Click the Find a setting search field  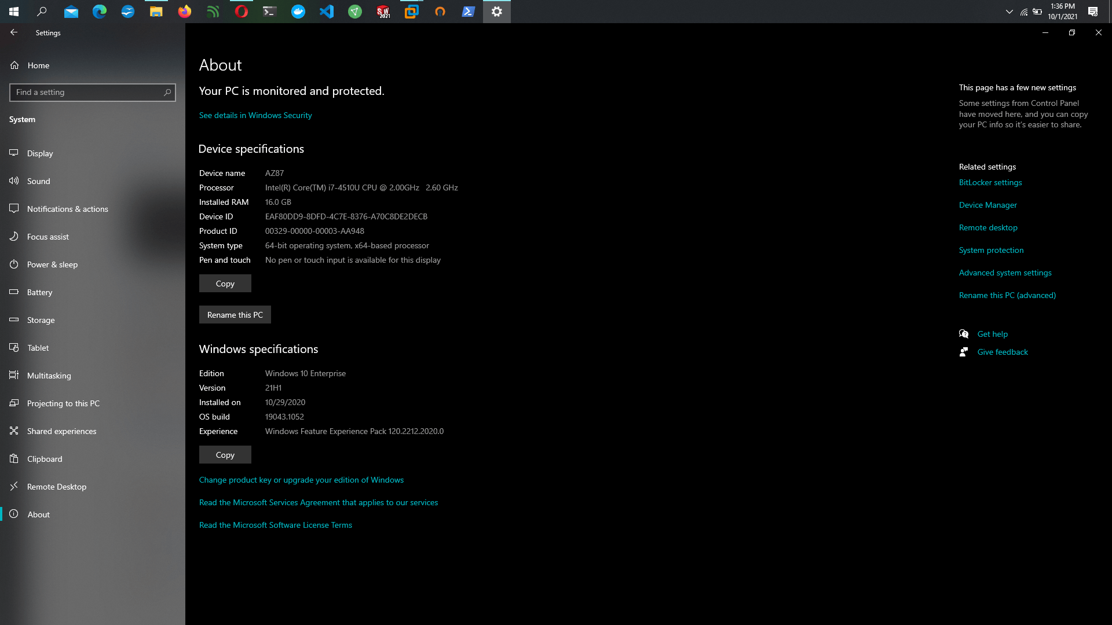coord(87,92)
